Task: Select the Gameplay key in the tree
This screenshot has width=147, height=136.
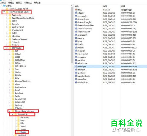Action: pyautogui.click(x=25, y=117)
